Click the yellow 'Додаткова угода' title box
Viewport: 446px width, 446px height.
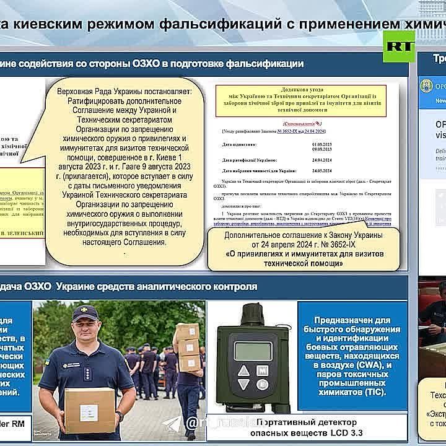click(x=301, y=101)
